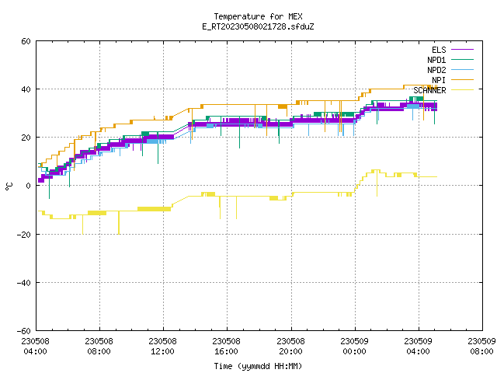Screen dimensions: 497x373
Task: Click the light blue NPD2 legend line sample
Action: [x=462, y=69]
